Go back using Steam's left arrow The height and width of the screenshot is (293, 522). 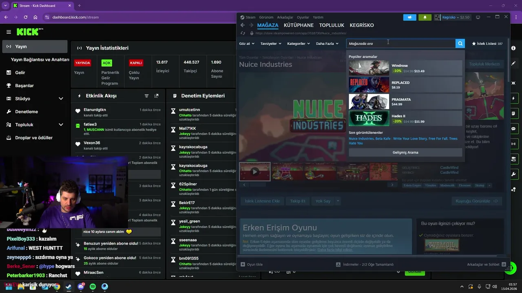point(242,25)
